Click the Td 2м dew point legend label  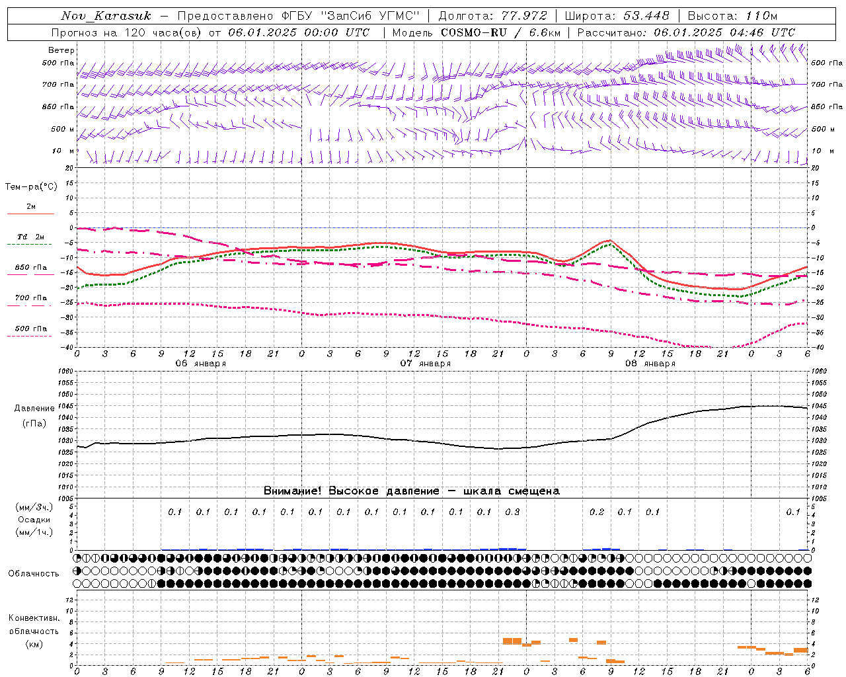[x=31, y=237]
